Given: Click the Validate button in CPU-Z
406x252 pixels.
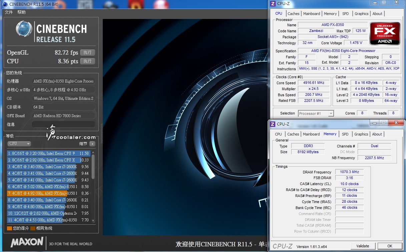Looking at the screenshot, I should tap(363, 246).
